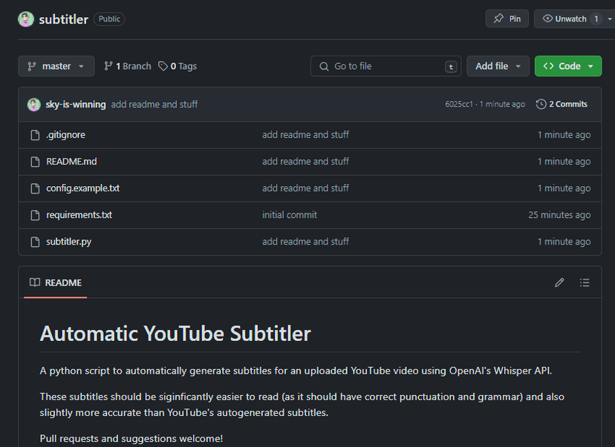Click file icon next to config.example.txt
The height and width of the screenshot is (447, 615).
point(36,188)
